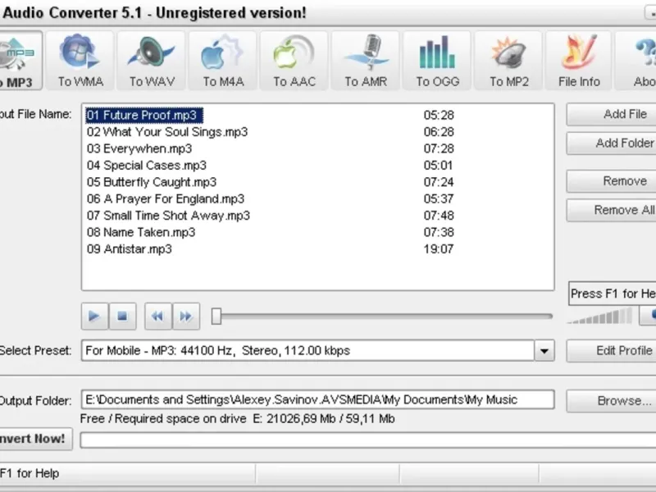
Task: Start conversion with Convert Now!
Action: point(36,439)
